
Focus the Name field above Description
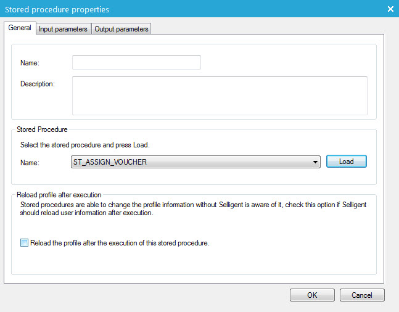tap(136, 63)
